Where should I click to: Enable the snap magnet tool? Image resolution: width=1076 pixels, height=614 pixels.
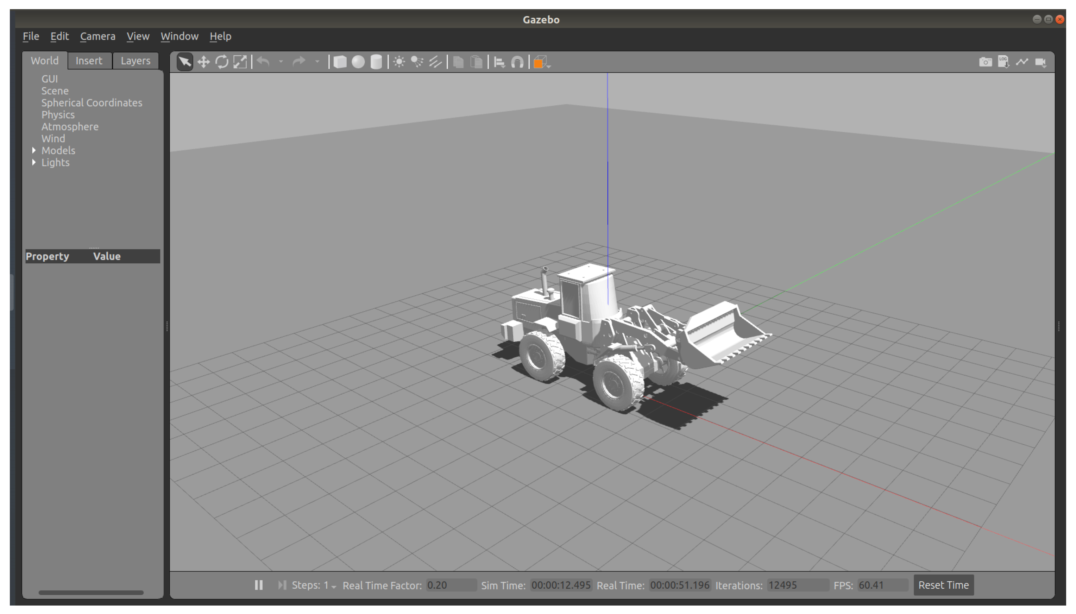[517, 62]
